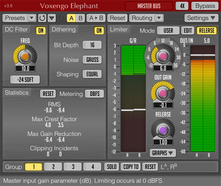Open the Shaping EQUAL selector
Screen dimensions: 221x186
(x=92, y=74)
